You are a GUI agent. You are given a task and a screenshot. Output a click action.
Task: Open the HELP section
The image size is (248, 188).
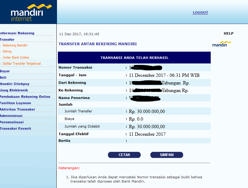(228, 33)
